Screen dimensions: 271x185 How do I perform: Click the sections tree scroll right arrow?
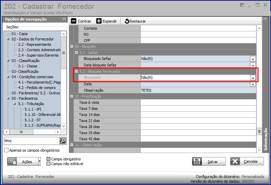pyautogui.click(x=58, y=132)
